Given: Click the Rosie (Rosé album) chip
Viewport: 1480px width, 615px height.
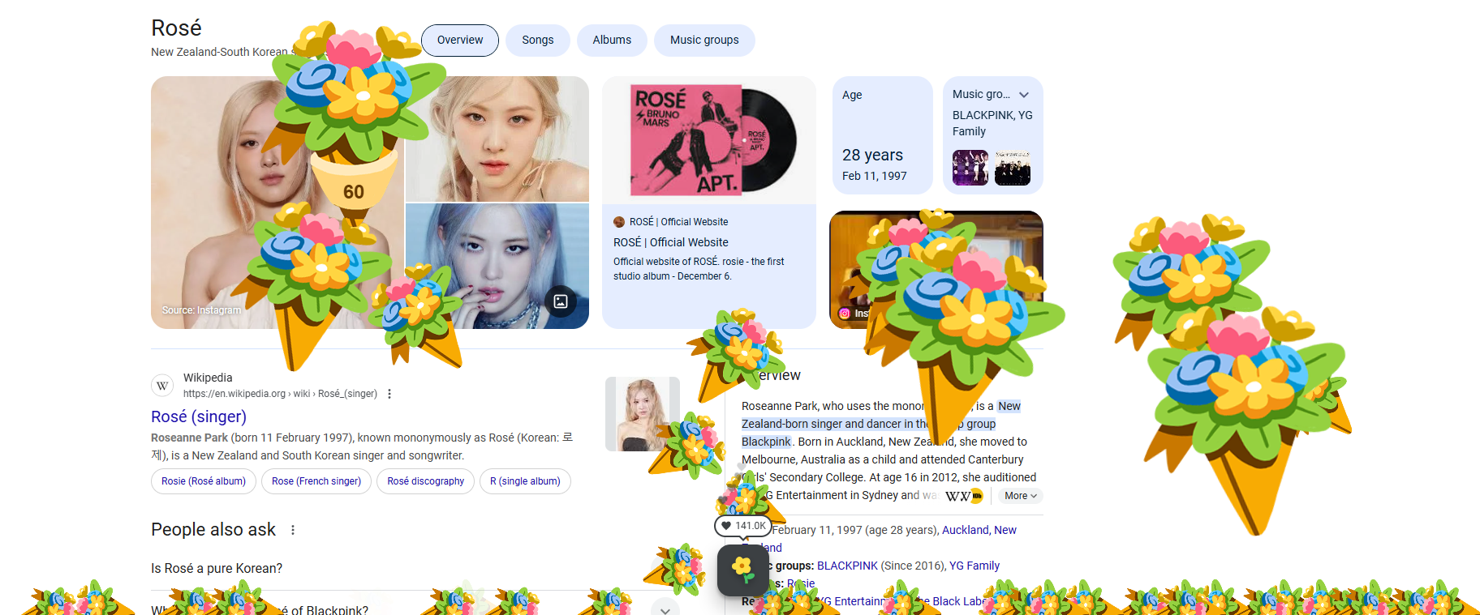Looking at the screenshot, I should tap(204, 481).
